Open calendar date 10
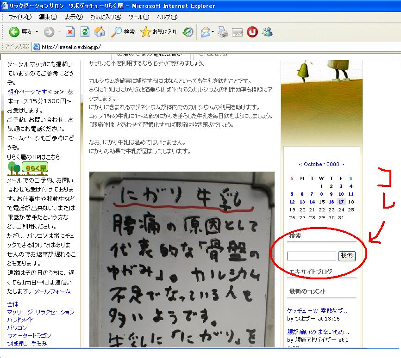The image size is (401, 358). (x=341, y=194)
